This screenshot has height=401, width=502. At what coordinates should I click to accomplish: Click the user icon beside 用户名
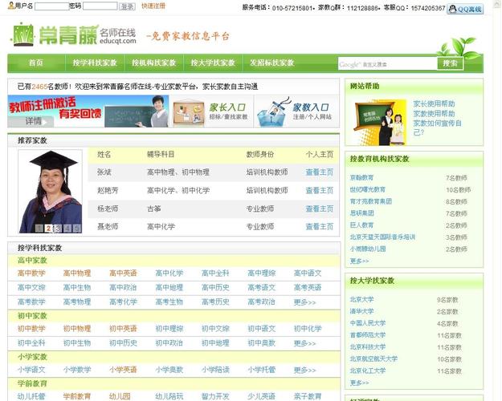(x=11, y=5)
